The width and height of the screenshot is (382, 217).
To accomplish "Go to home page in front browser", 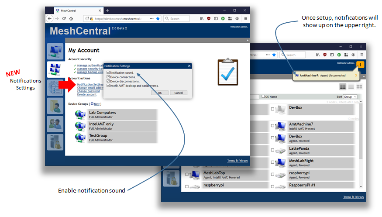I will [x=71, y=18].
